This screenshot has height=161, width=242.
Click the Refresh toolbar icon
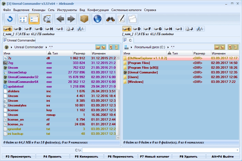point(10,19)
